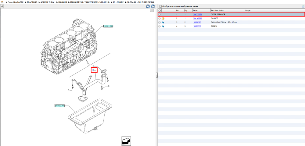
Task: Open part number 16675735 link
Action: 197,26
